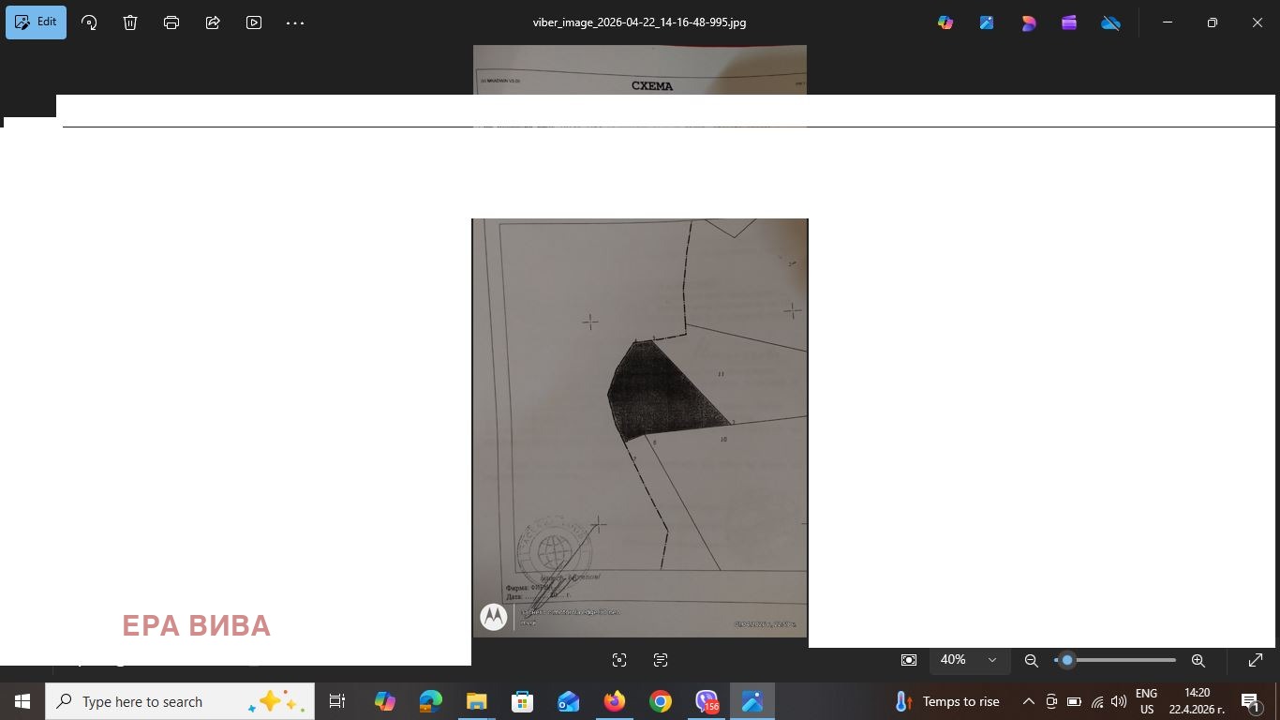
Task: Click the zoom in magnifier button
Action: [x=1198, y=660]
